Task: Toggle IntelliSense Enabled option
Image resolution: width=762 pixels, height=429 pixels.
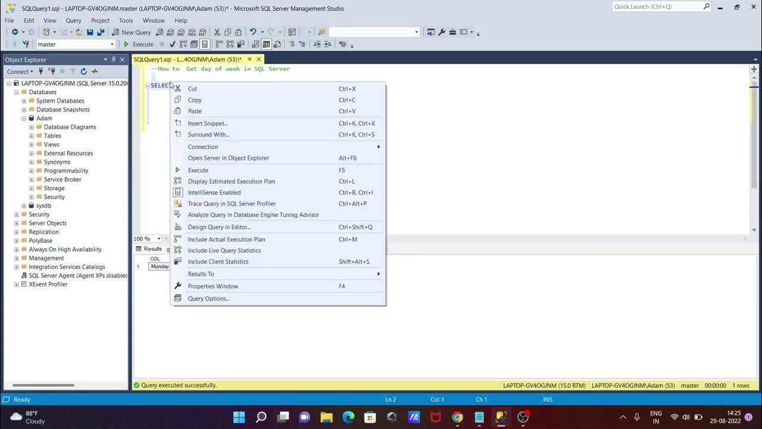Action: [278, 192]
